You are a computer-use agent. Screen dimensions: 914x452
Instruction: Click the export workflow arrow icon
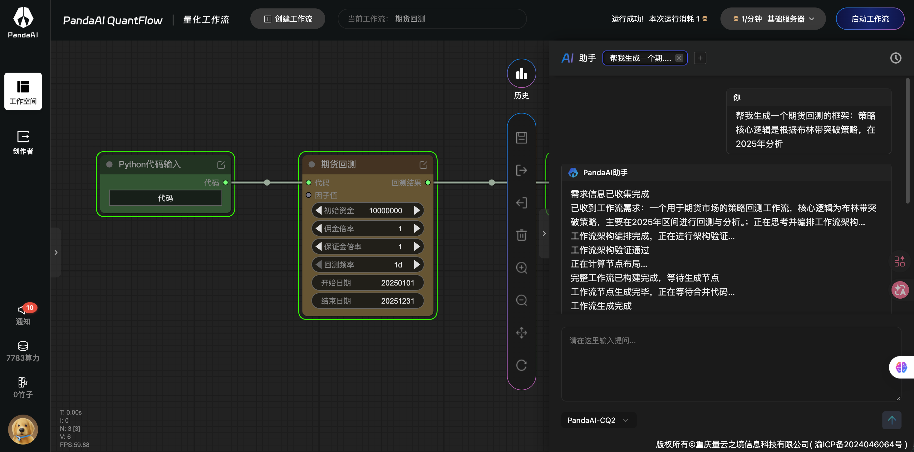(x=521, y=171)
